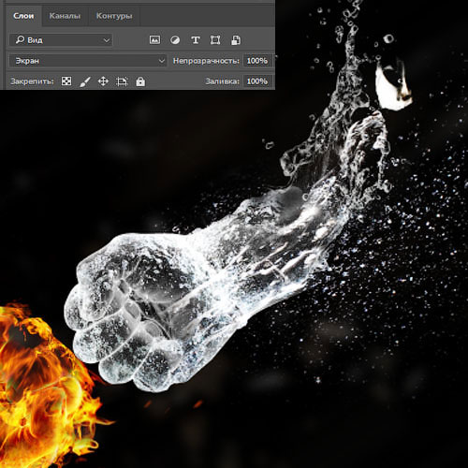Filter layers by type (T) icon
This screenshot has height=468, width=468.
coord(196,40)
